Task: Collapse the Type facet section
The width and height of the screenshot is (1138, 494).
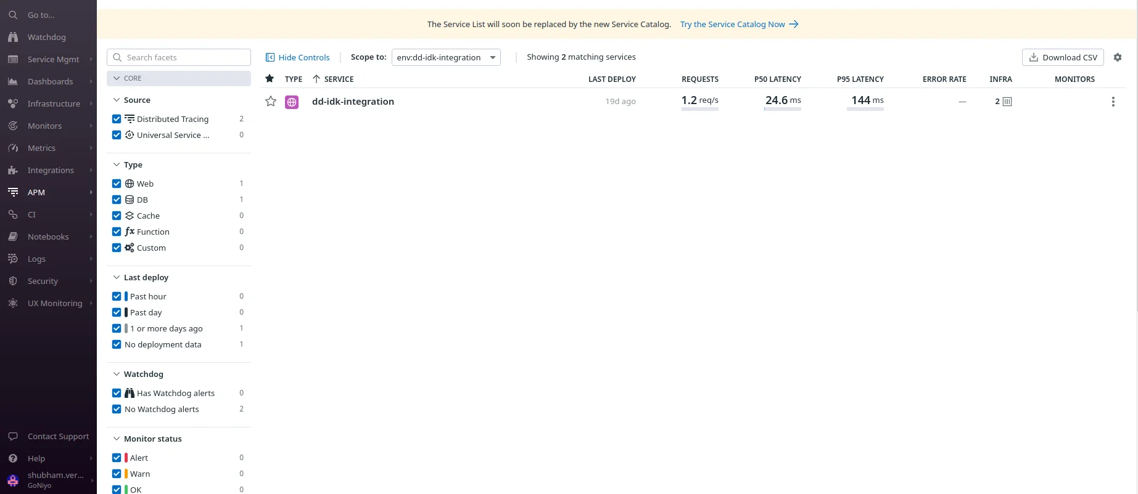Action: (117, 164)
